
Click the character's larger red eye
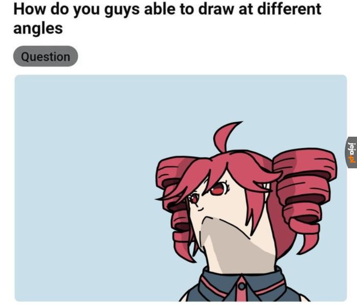point(217,189)
